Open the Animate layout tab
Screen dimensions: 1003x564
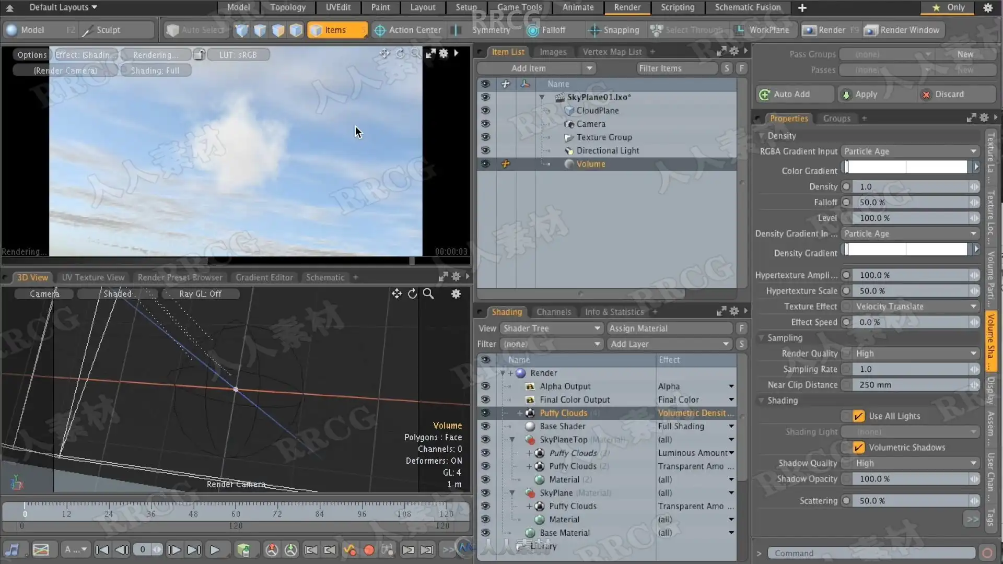[x=578, y=7]
